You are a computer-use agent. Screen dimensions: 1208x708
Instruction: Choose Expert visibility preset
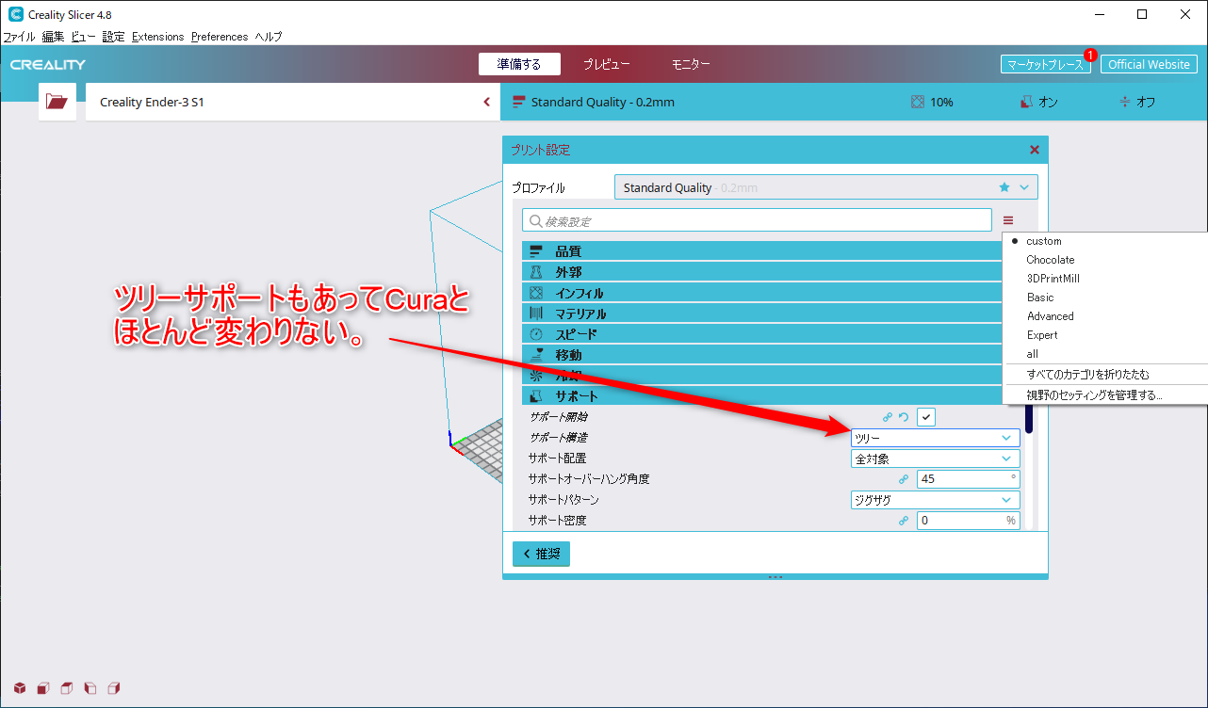click(1042, 335)
